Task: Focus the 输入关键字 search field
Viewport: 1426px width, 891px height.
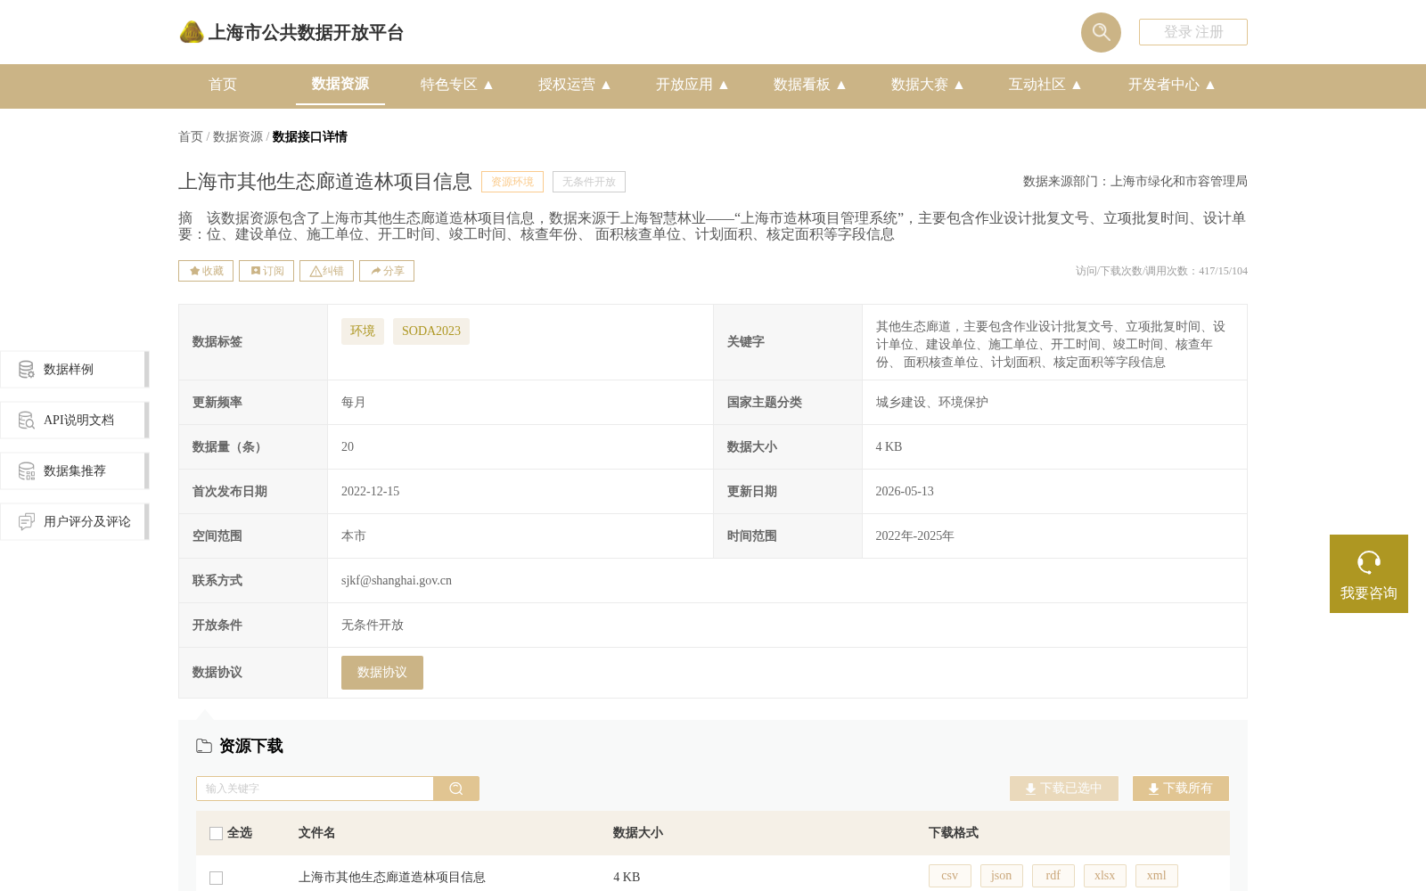Action: pyautogui.click(x=315, y=789)
